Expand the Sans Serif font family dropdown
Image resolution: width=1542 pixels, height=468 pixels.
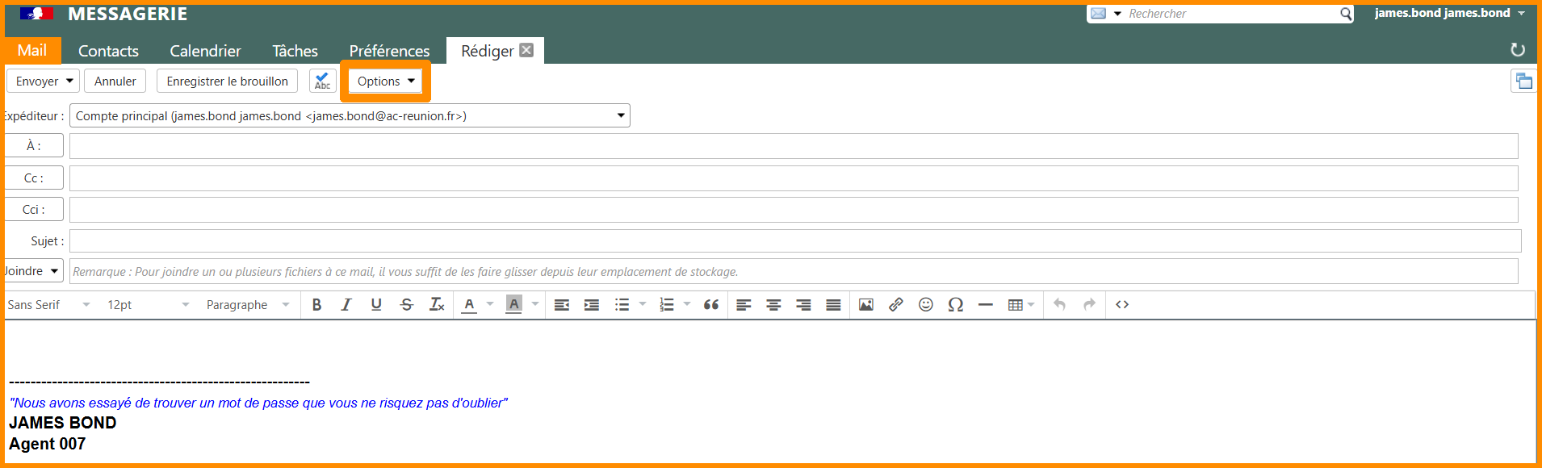click(48, 305)
